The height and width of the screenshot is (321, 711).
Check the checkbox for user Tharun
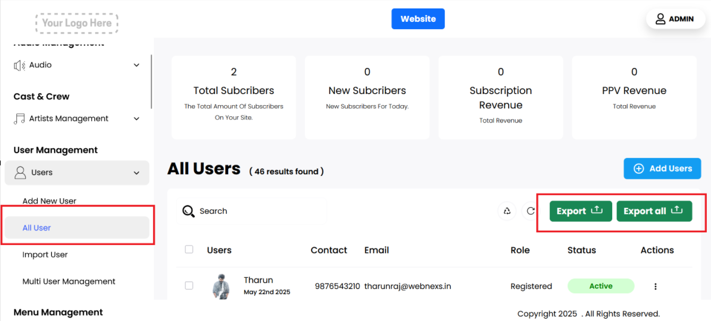coord(189,285)
